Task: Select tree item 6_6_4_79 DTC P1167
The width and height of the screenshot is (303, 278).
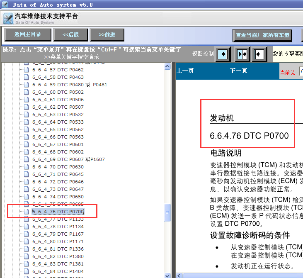Action: [58, 234]
